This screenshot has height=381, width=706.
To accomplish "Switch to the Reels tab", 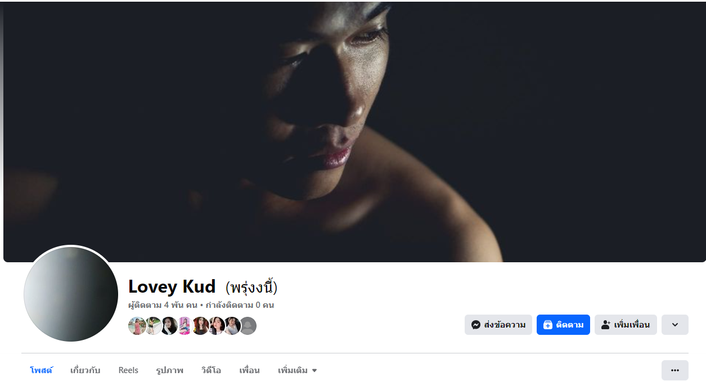I will (x=128, y=370).
